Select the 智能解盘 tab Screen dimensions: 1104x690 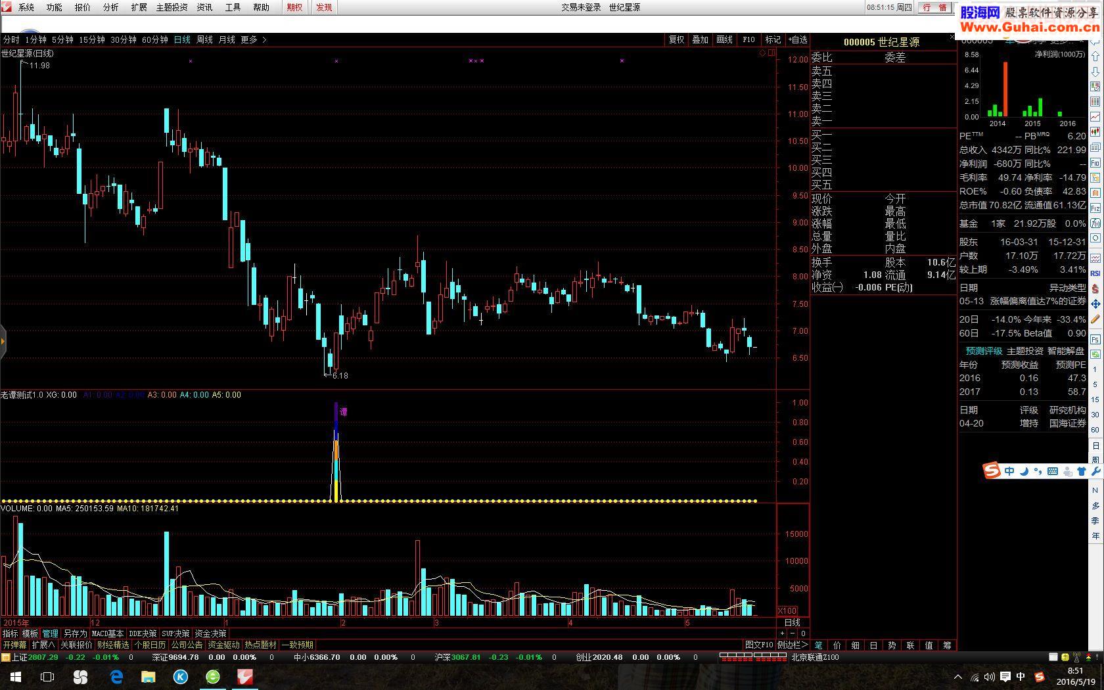point(1065,351)
